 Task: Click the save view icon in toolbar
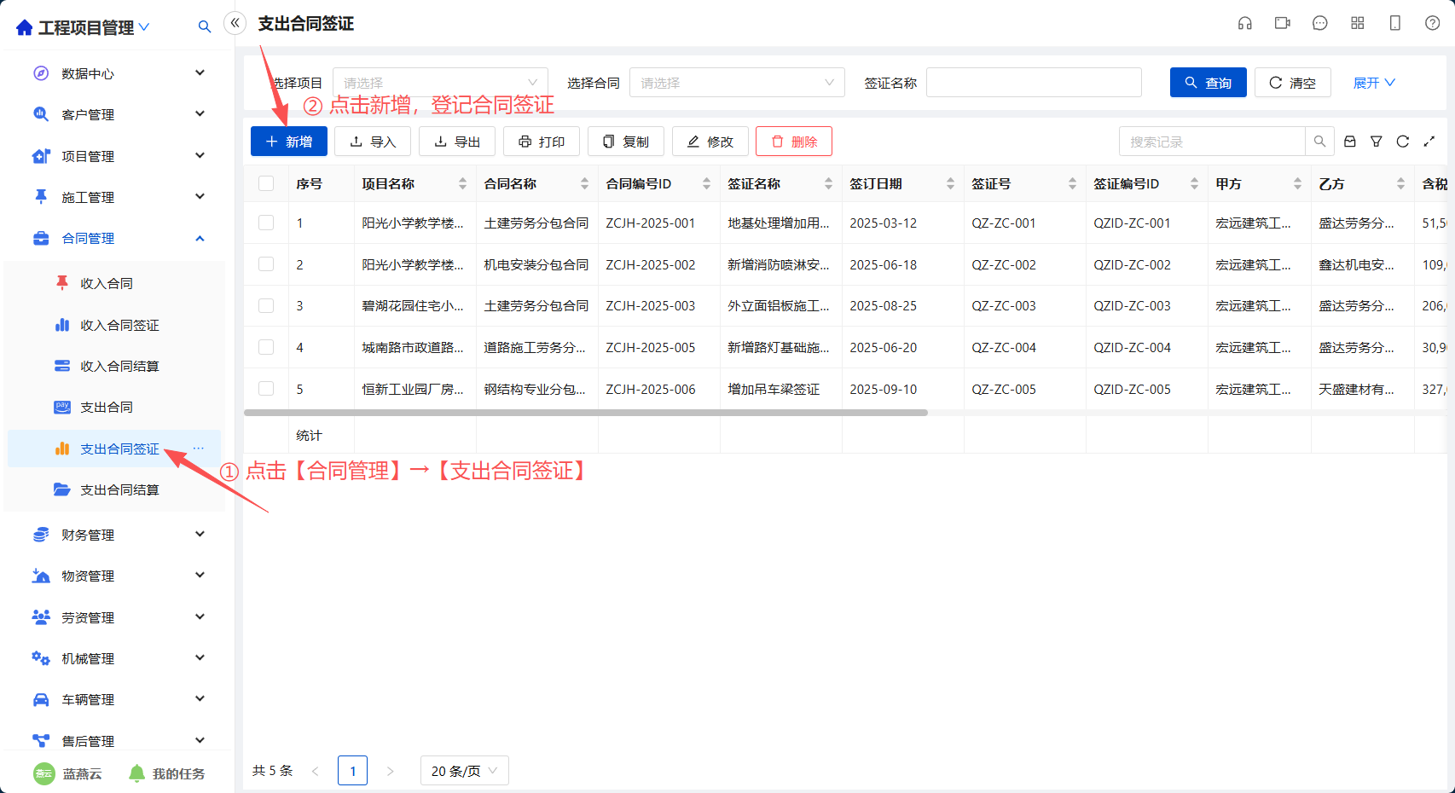click(x=1350, y=142)
